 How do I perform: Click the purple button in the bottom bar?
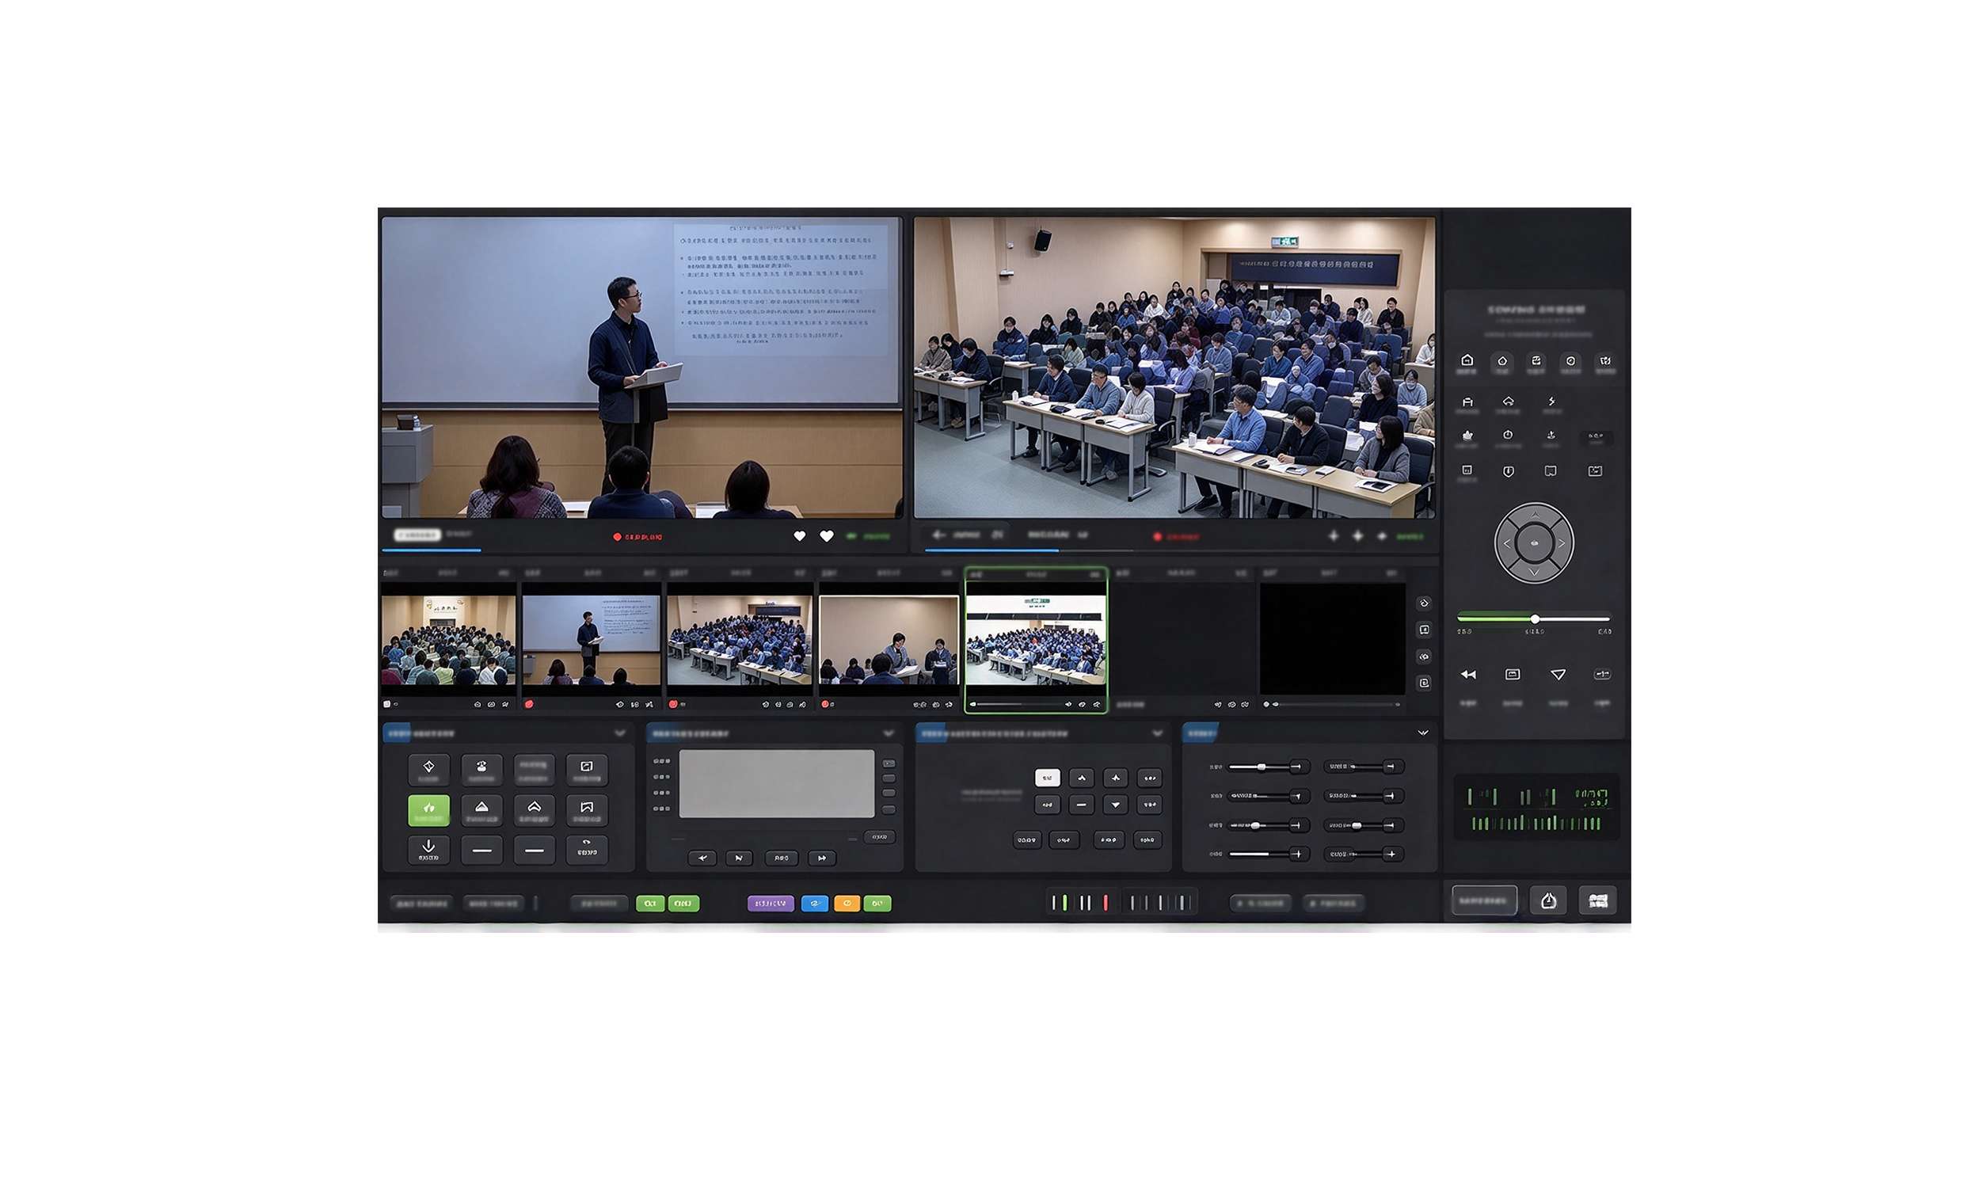[x=771, y=904]
